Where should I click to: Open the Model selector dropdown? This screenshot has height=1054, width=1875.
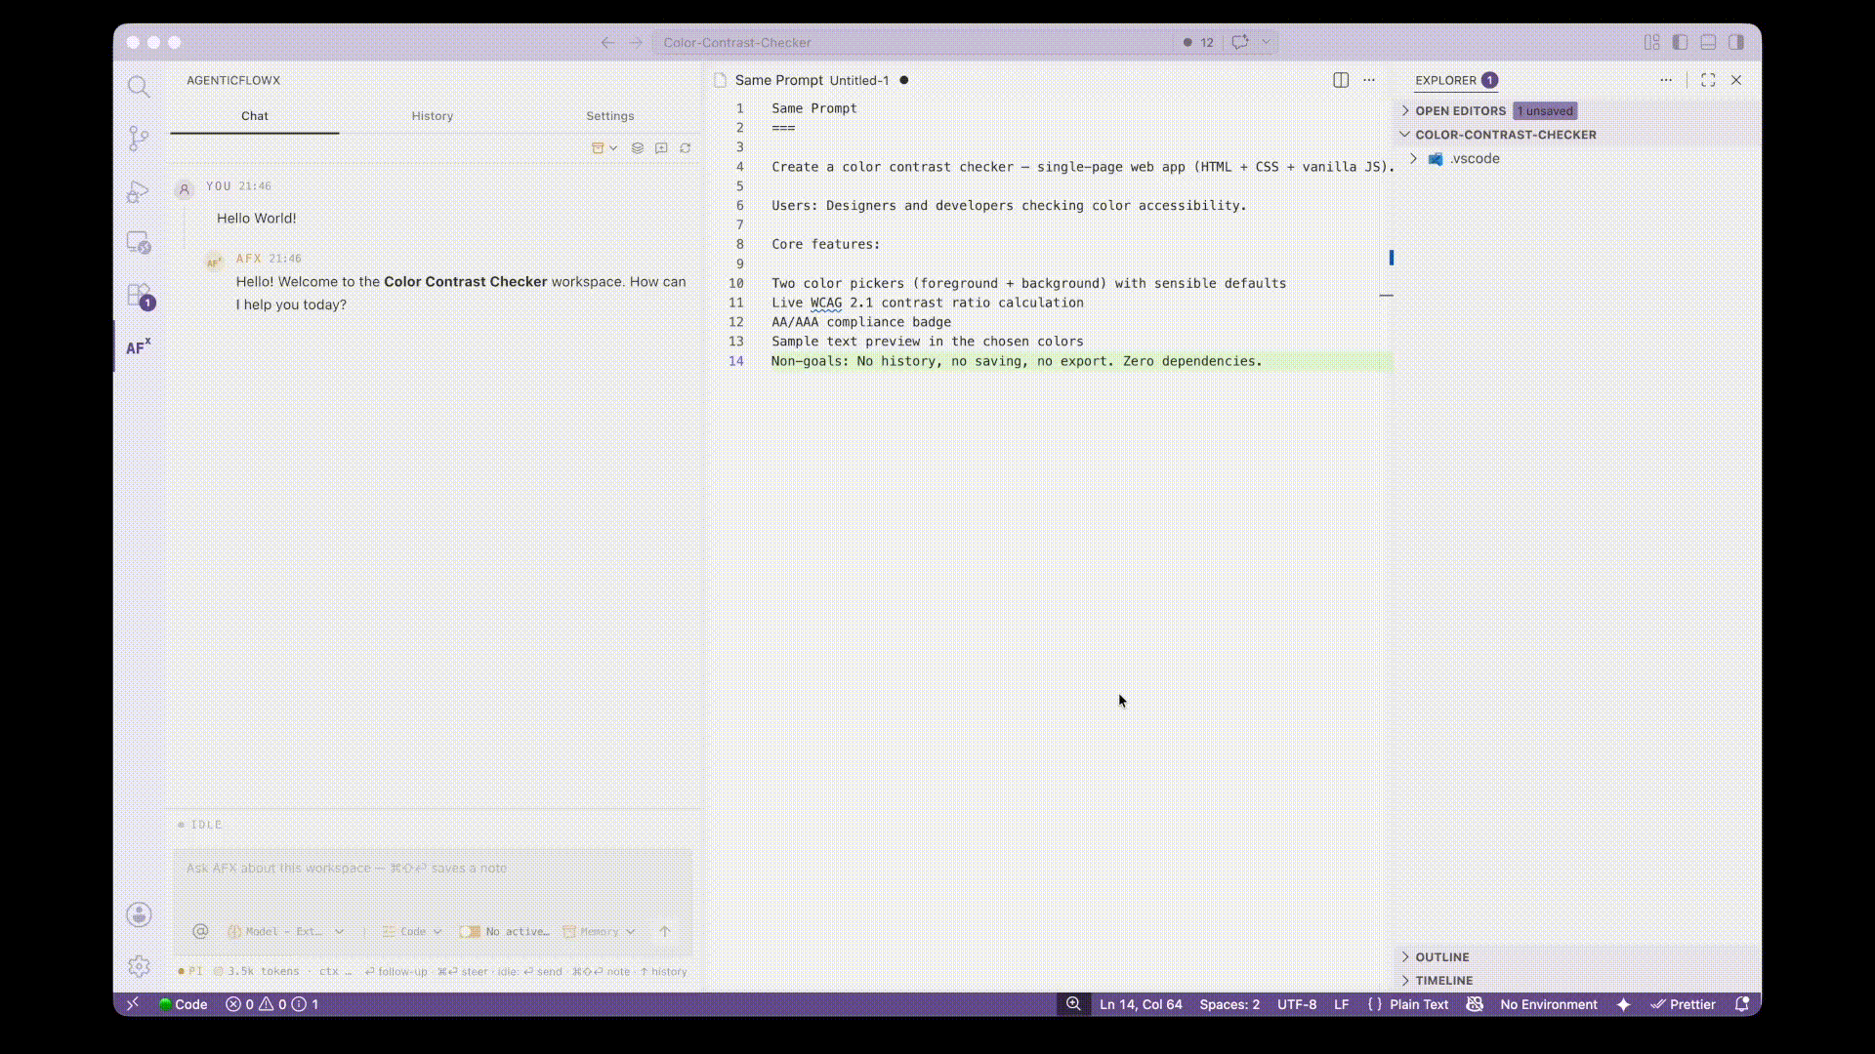pos(286,931)
